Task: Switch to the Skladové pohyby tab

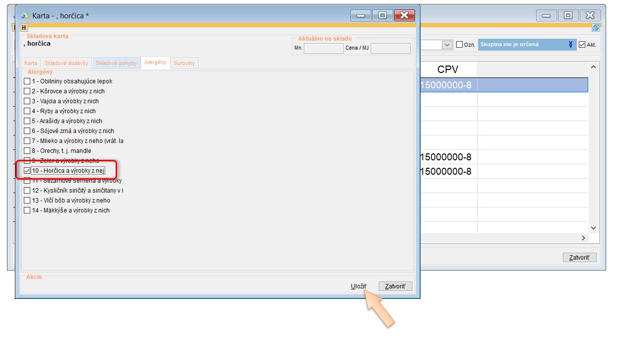Action: [x=116, y=64]
